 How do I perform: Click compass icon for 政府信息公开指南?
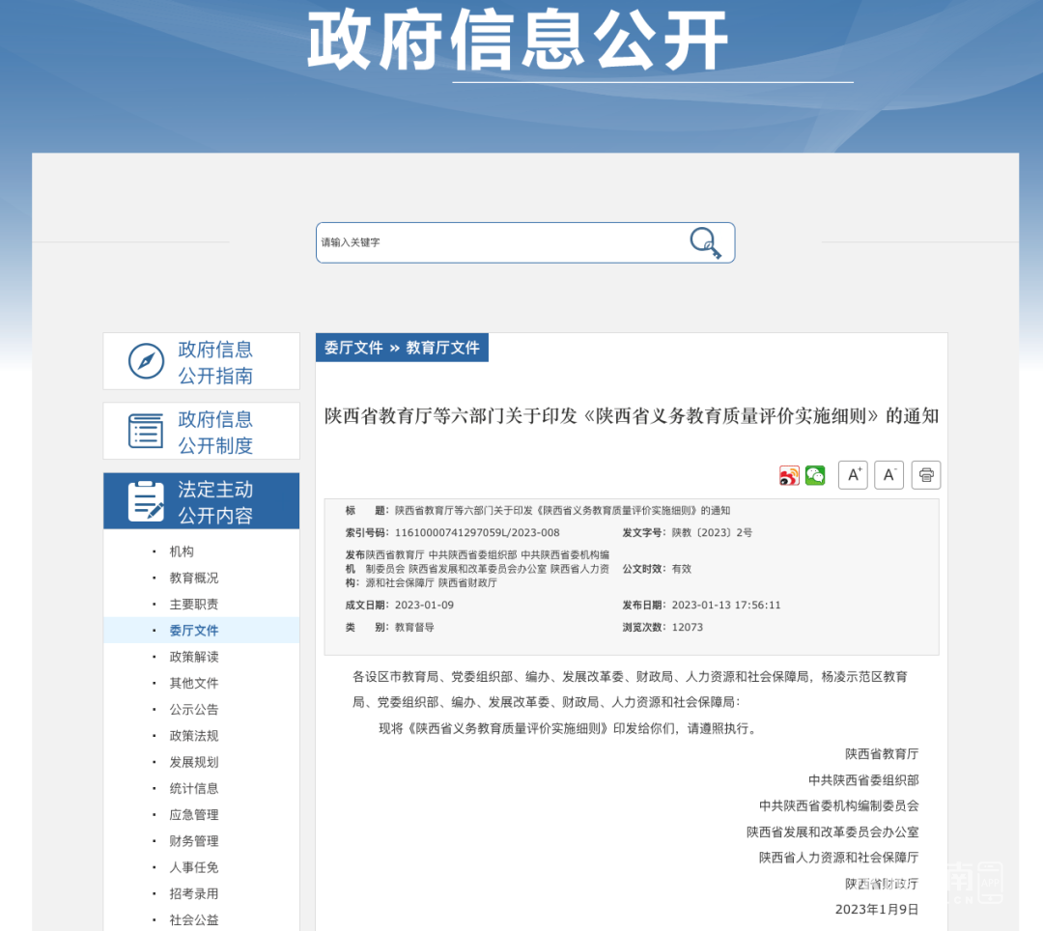point(146,361)
